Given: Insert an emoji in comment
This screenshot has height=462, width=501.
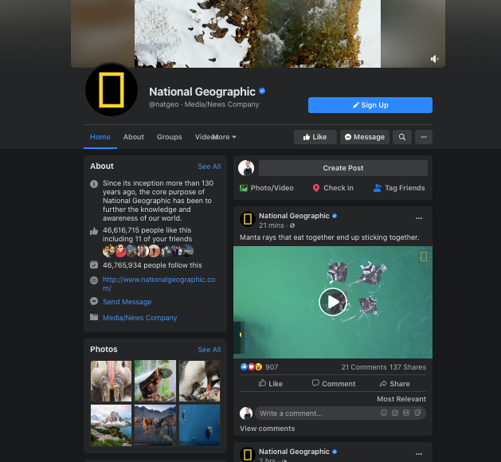Looking at the screenshot, I should tap(384, 413).
